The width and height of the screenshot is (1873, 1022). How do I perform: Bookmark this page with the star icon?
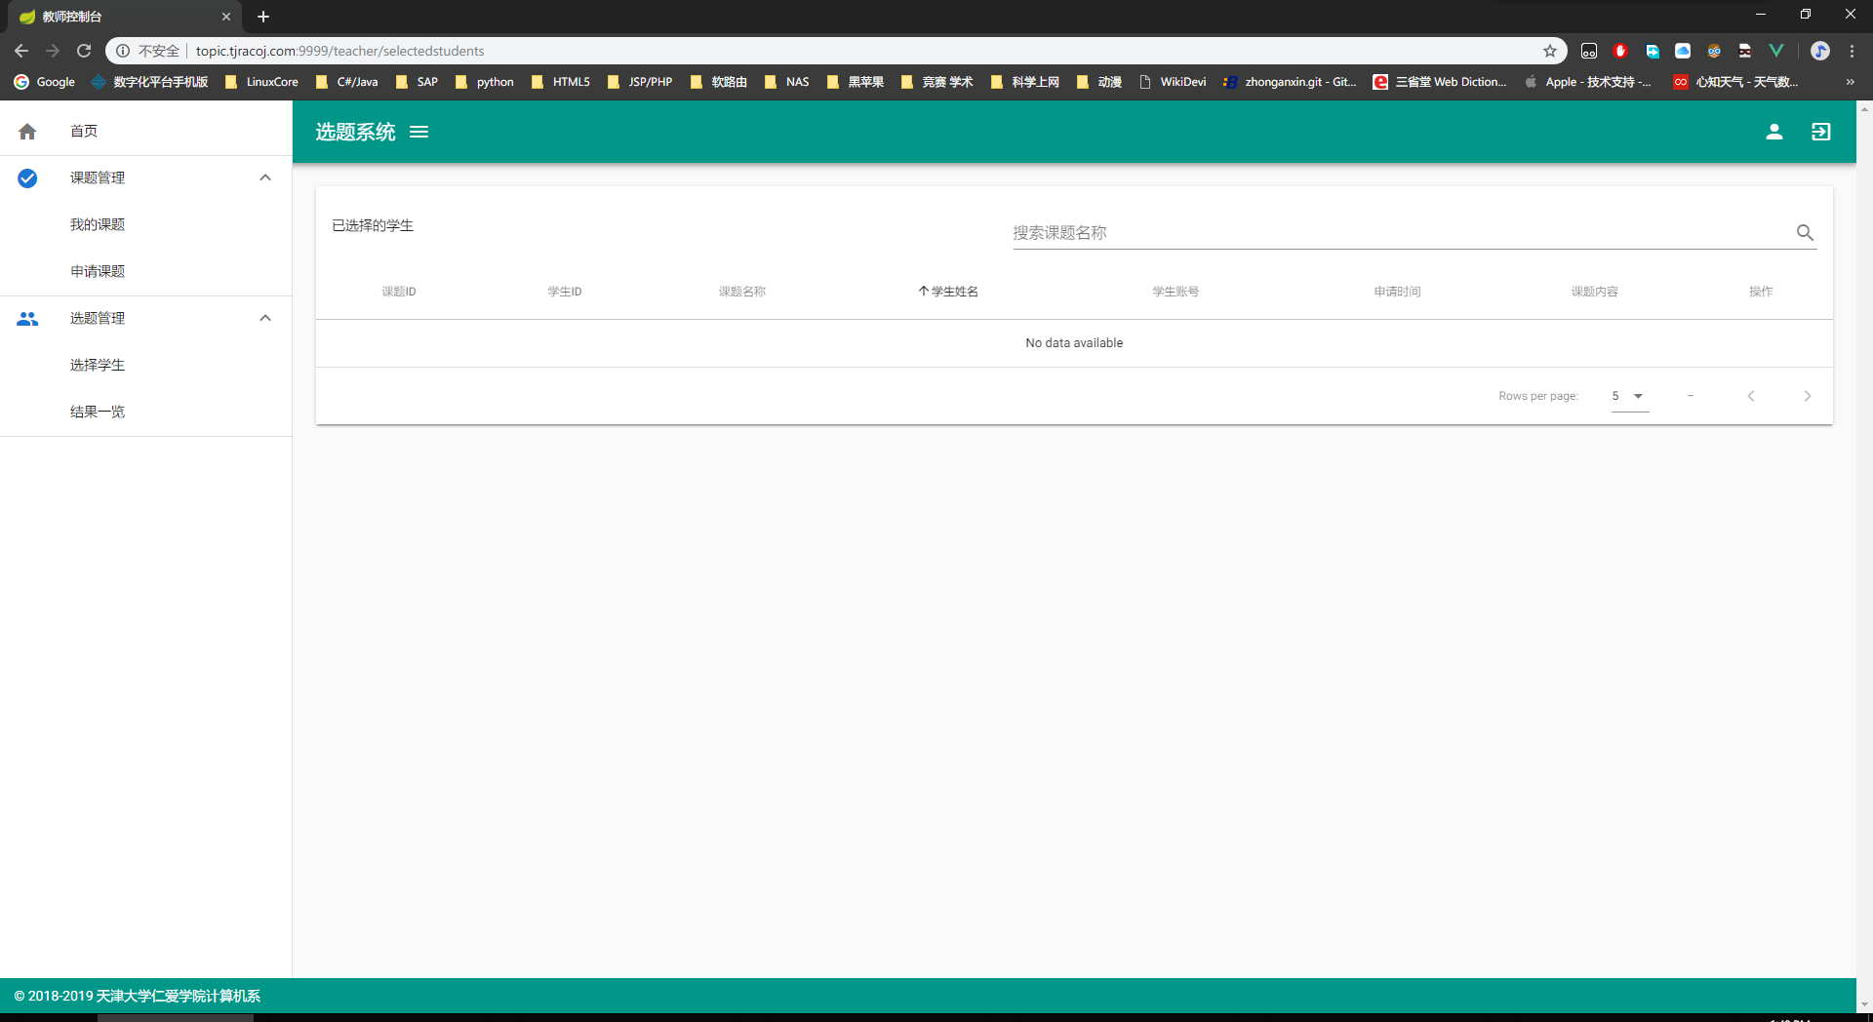click(1550, 51)
